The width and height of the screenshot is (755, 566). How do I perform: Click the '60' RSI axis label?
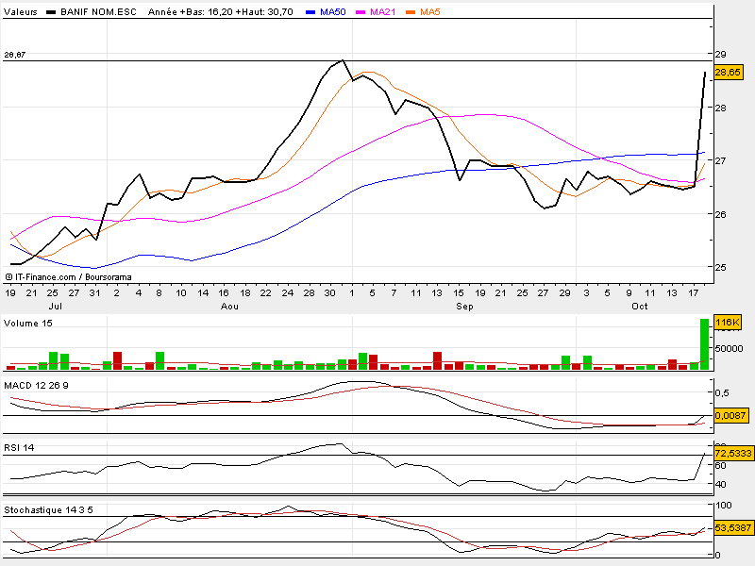pyautogui.click(x=720, y=465)
